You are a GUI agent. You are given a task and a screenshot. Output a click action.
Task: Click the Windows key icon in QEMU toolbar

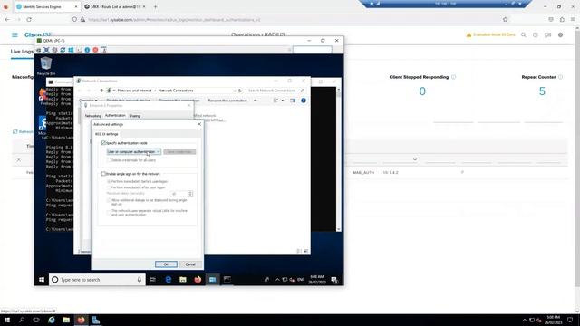pos(71,50)
